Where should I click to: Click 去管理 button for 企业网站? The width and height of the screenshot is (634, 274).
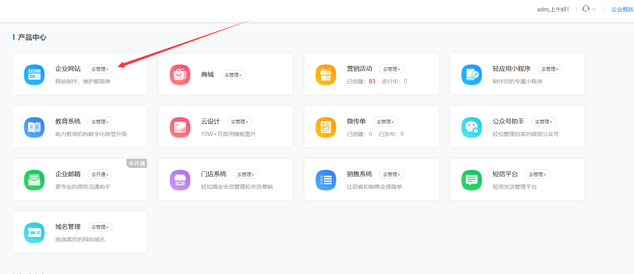pyautogui.click(x=100, y=69)
